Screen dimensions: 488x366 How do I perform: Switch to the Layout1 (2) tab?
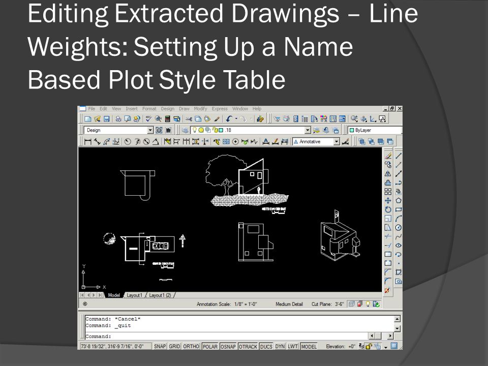click(160, 295)
